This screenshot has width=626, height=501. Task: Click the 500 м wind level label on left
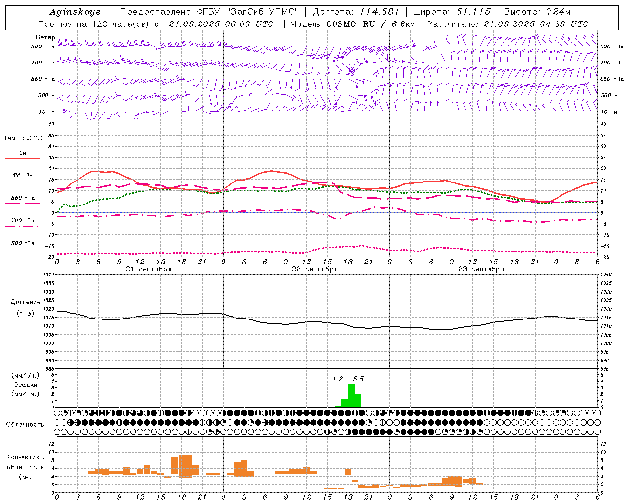click(46, 95)
